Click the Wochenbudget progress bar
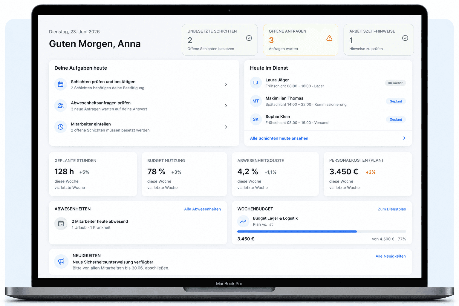 322,232
